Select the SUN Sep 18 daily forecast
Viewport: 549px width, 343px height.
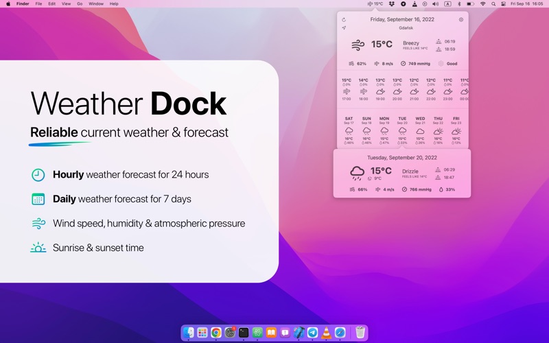click(x=366, y=131)
